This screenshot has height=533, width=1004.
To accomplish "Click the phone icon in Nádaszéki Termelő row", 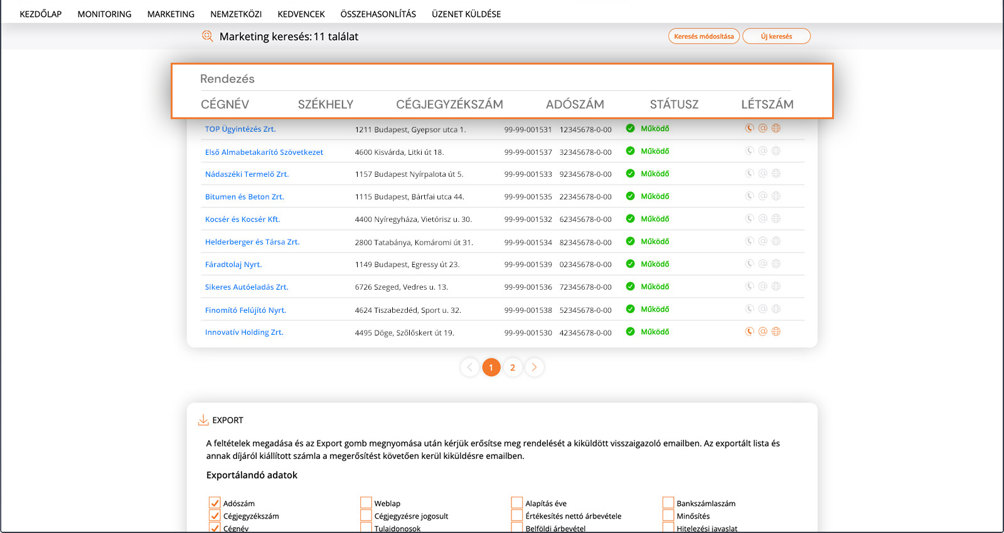I will pos(749,173).
